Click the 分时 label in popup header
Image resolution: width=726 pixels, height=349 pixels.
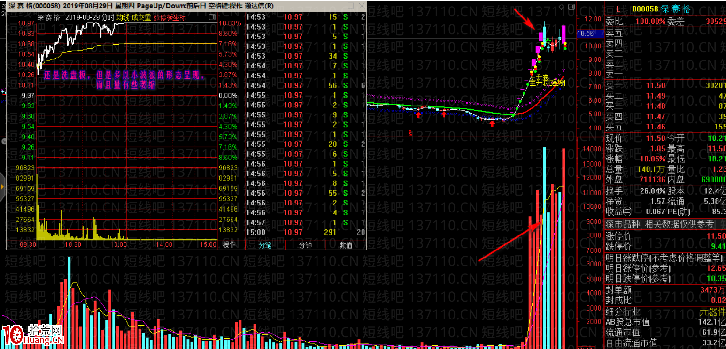tap(108, 17)
